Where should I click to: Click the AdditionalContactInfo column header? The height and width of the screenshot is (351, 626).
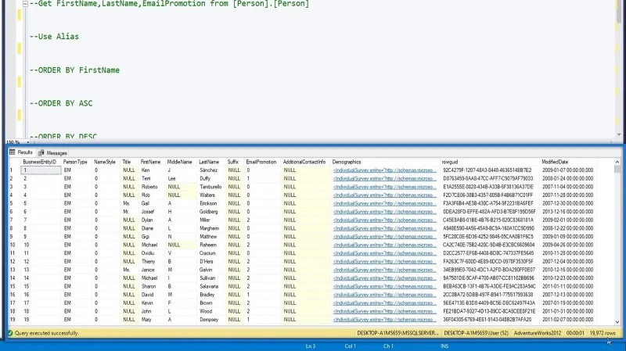point(304,162)
